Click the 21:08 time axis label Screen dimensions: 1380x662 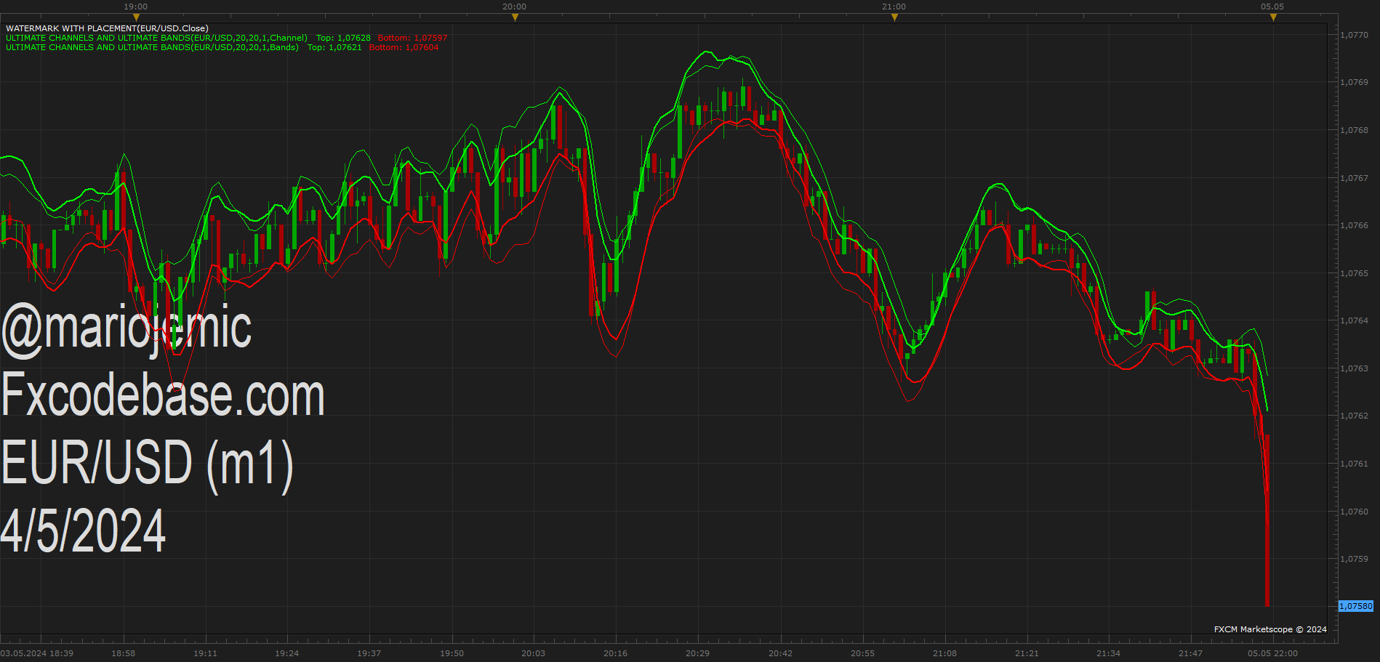click(944, 653)
